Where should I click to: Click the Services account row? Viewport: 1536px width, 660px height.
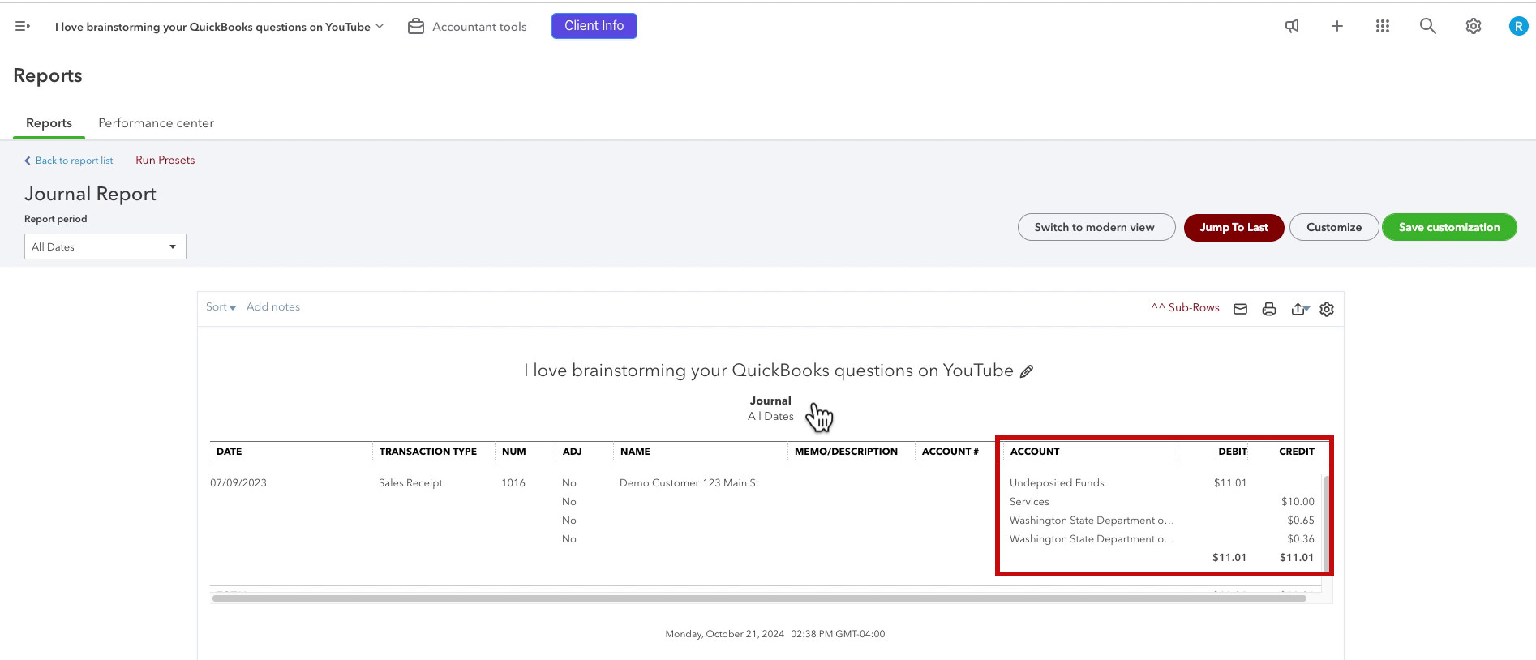click(1029, 502)
